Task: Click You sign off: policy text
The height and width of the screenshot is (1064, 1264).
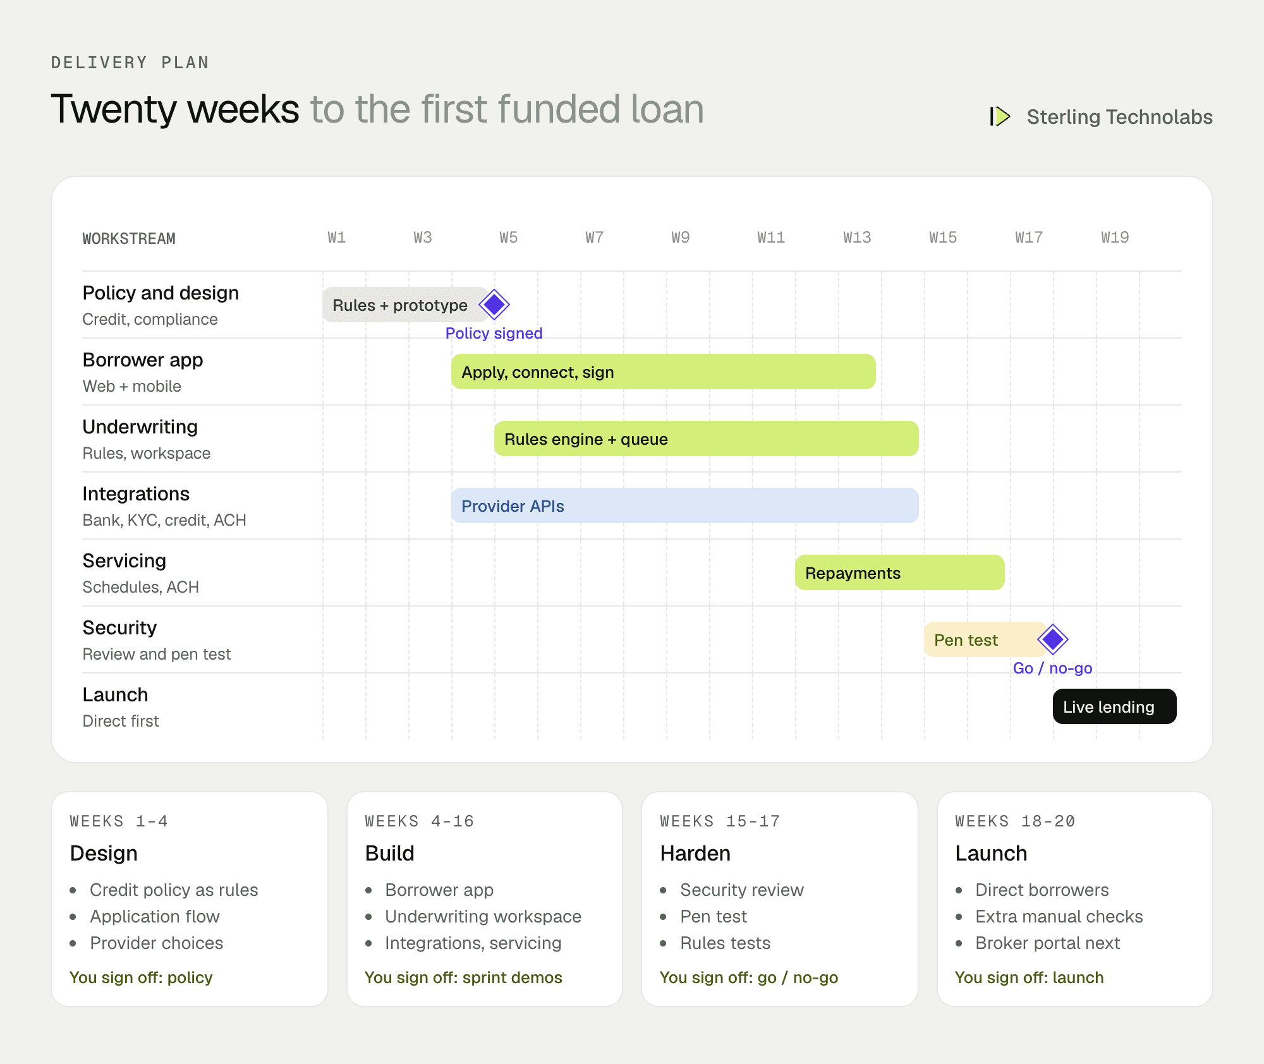Action: coord(141,977)
